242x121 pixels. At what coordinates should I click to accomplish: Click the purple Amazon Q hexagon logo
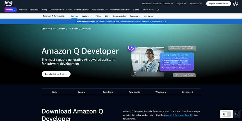click(x=131, y=49)
